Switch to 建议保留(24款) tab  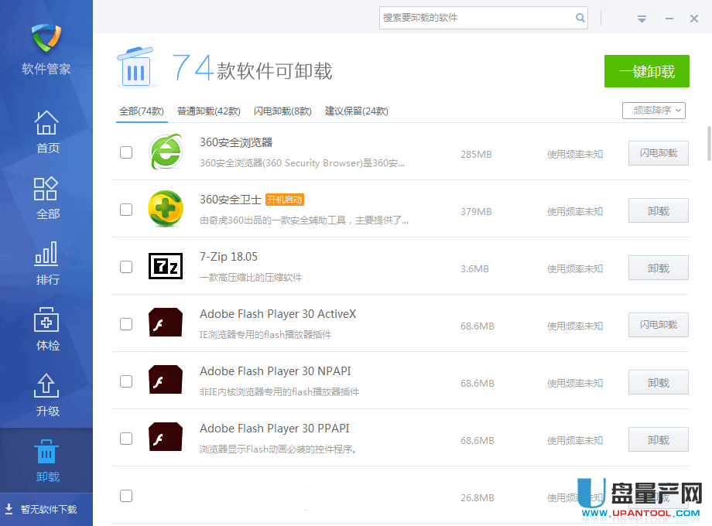tap(357, 111)
